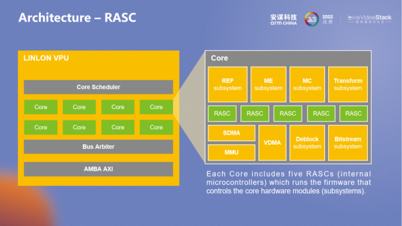The height and width of the screenshot is (226, 402).
Task: Click the MC subsystem block
Action: [307, 84]
